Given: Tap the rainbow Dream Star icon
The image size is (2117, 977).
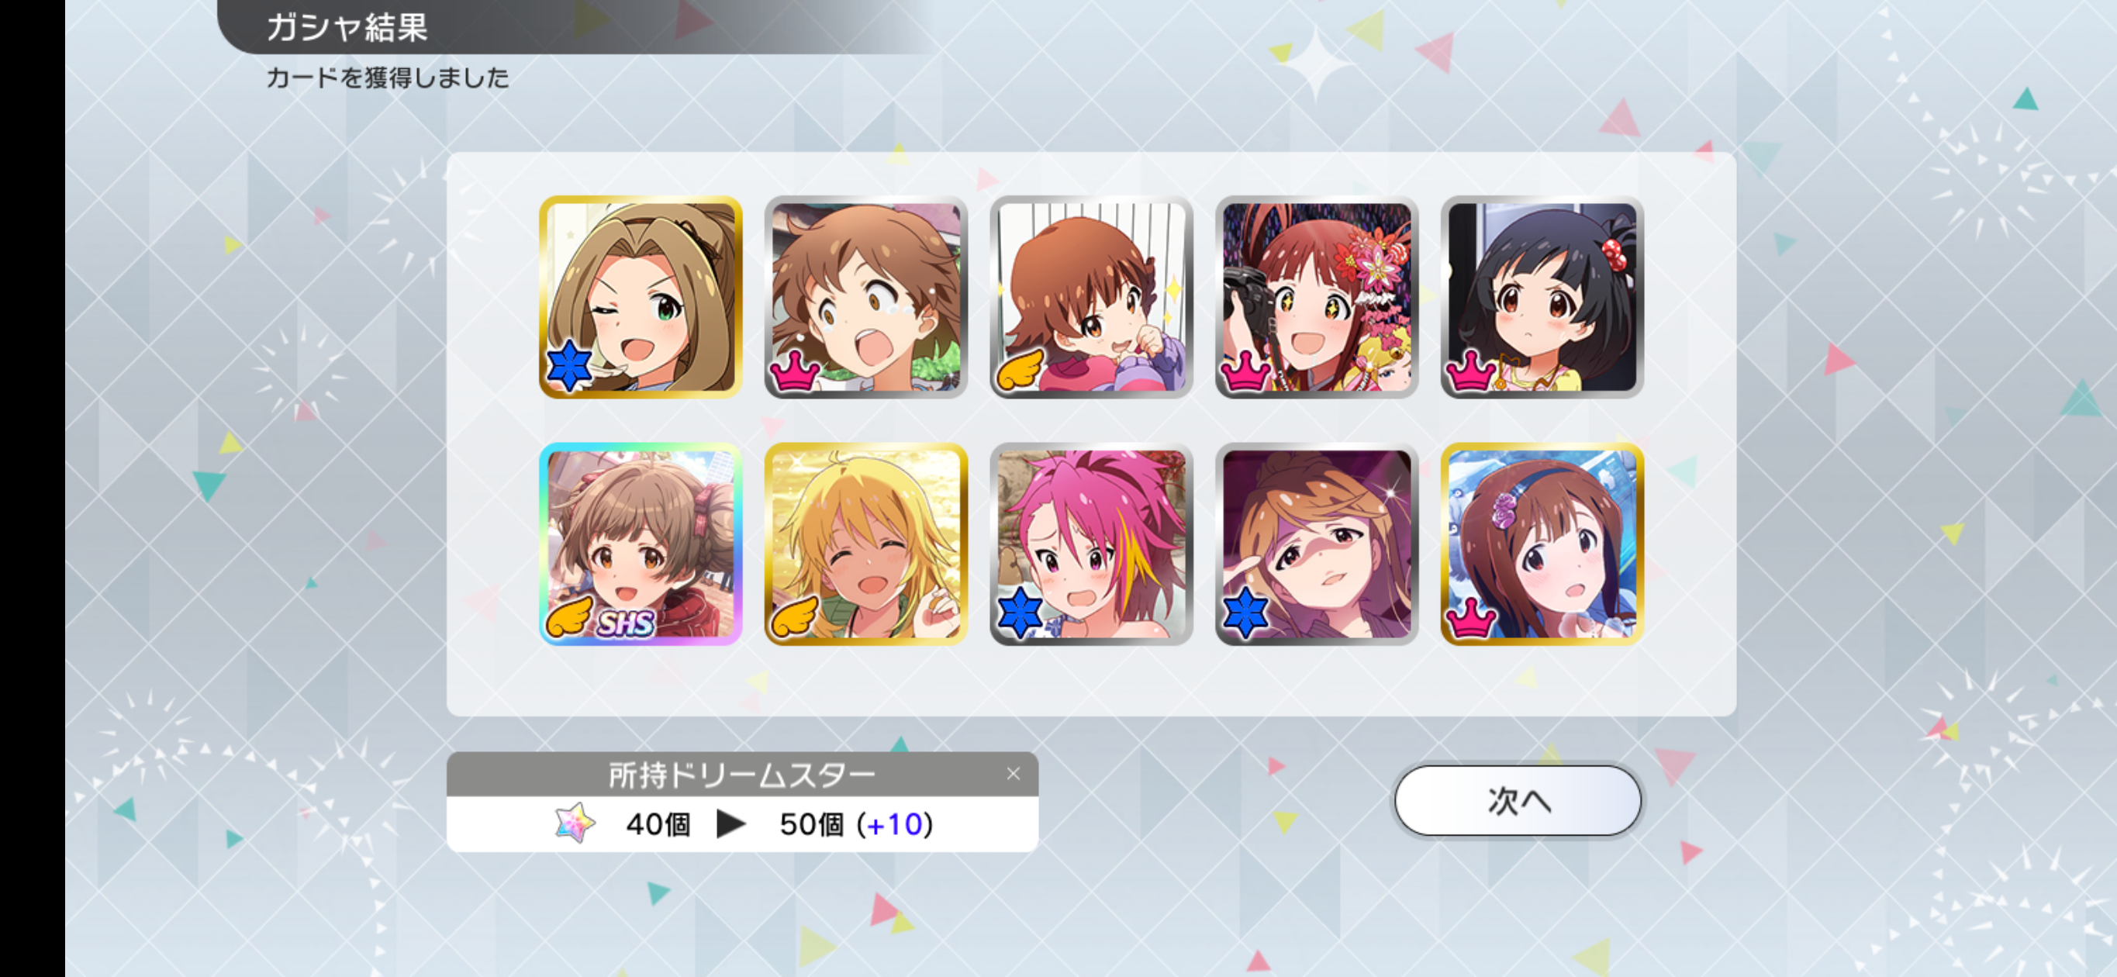Looking at the screenshot, I should (575, 823).
